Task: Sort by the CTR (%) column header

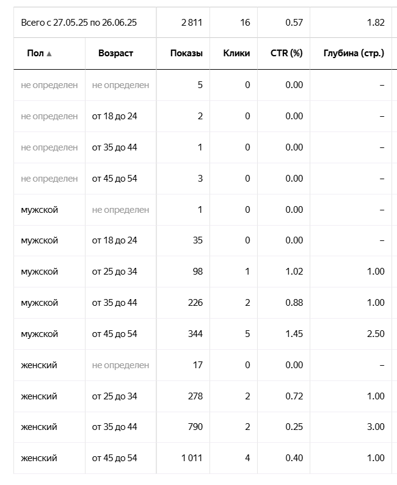Action: tap(288, 53)
